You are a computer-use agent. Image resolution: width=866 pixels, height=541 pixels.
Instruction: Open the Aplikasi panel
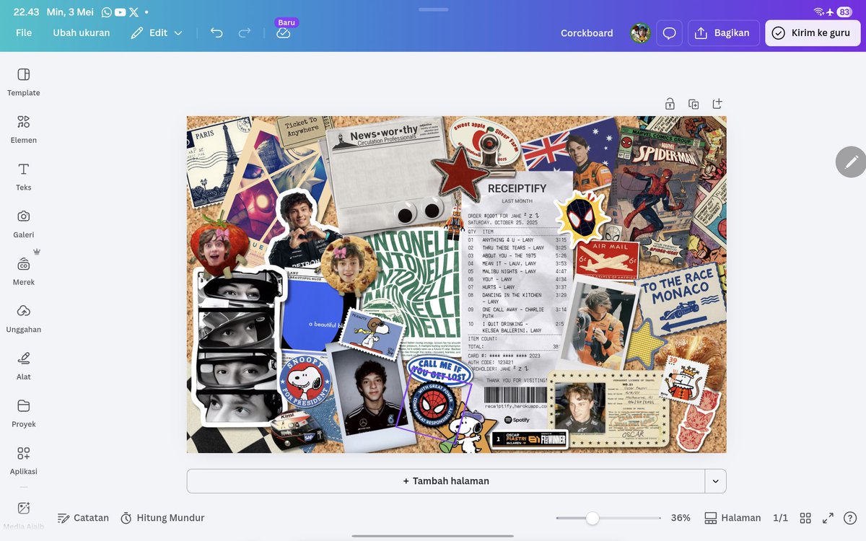point(24,460)
